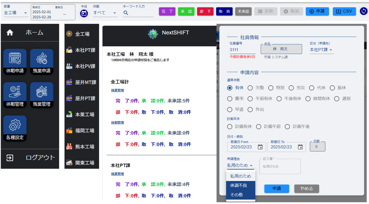The height and width of the screenshot is (204, 369).
Task: Click the キーワード入力 search field
Action: coord(141,13)
